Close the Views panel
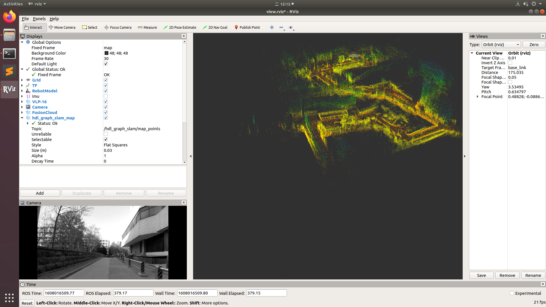This screenshot has height=307, width=546. 543,36
